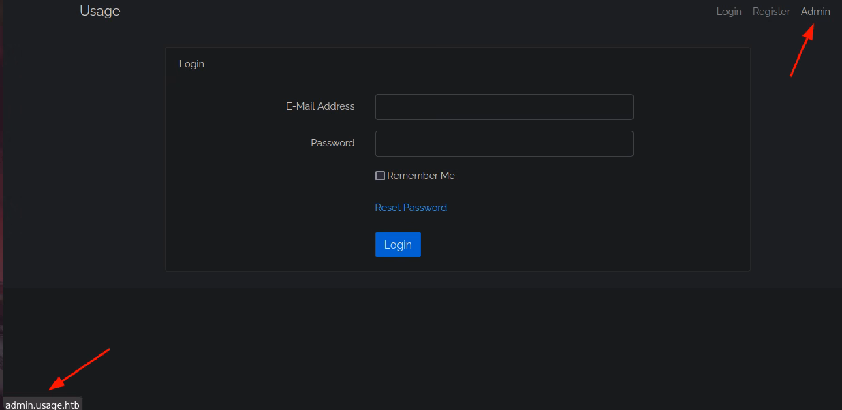Open the Admin navbar link

(815, 12)
